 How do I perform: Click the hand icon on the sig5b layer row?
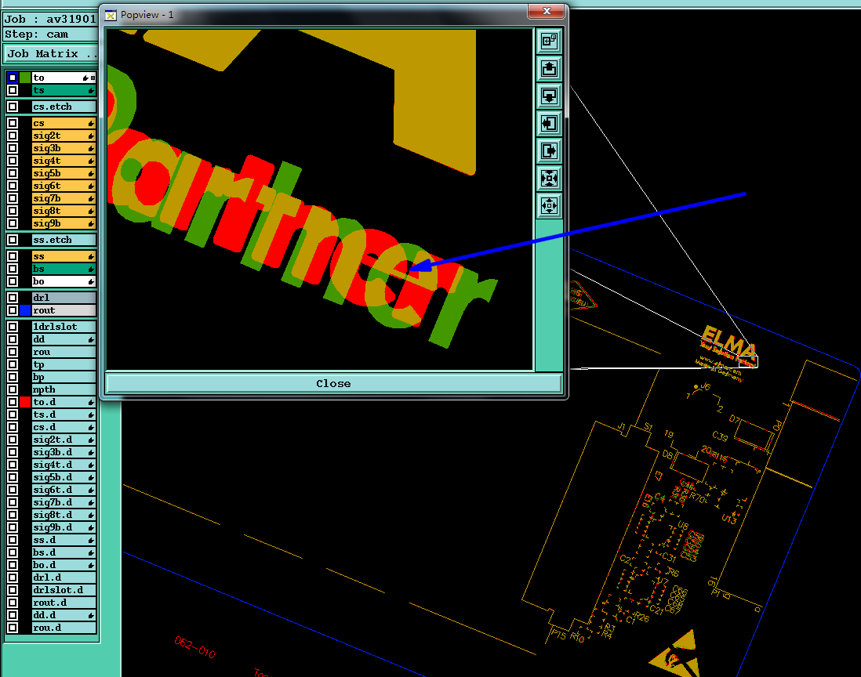[91, 173]
